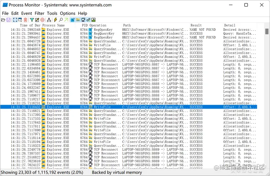The height and width of the screenshot is (176, 270).
Task: Select the highlighted WriteFile row at 14:31:25.7116432
Action: 128,107
